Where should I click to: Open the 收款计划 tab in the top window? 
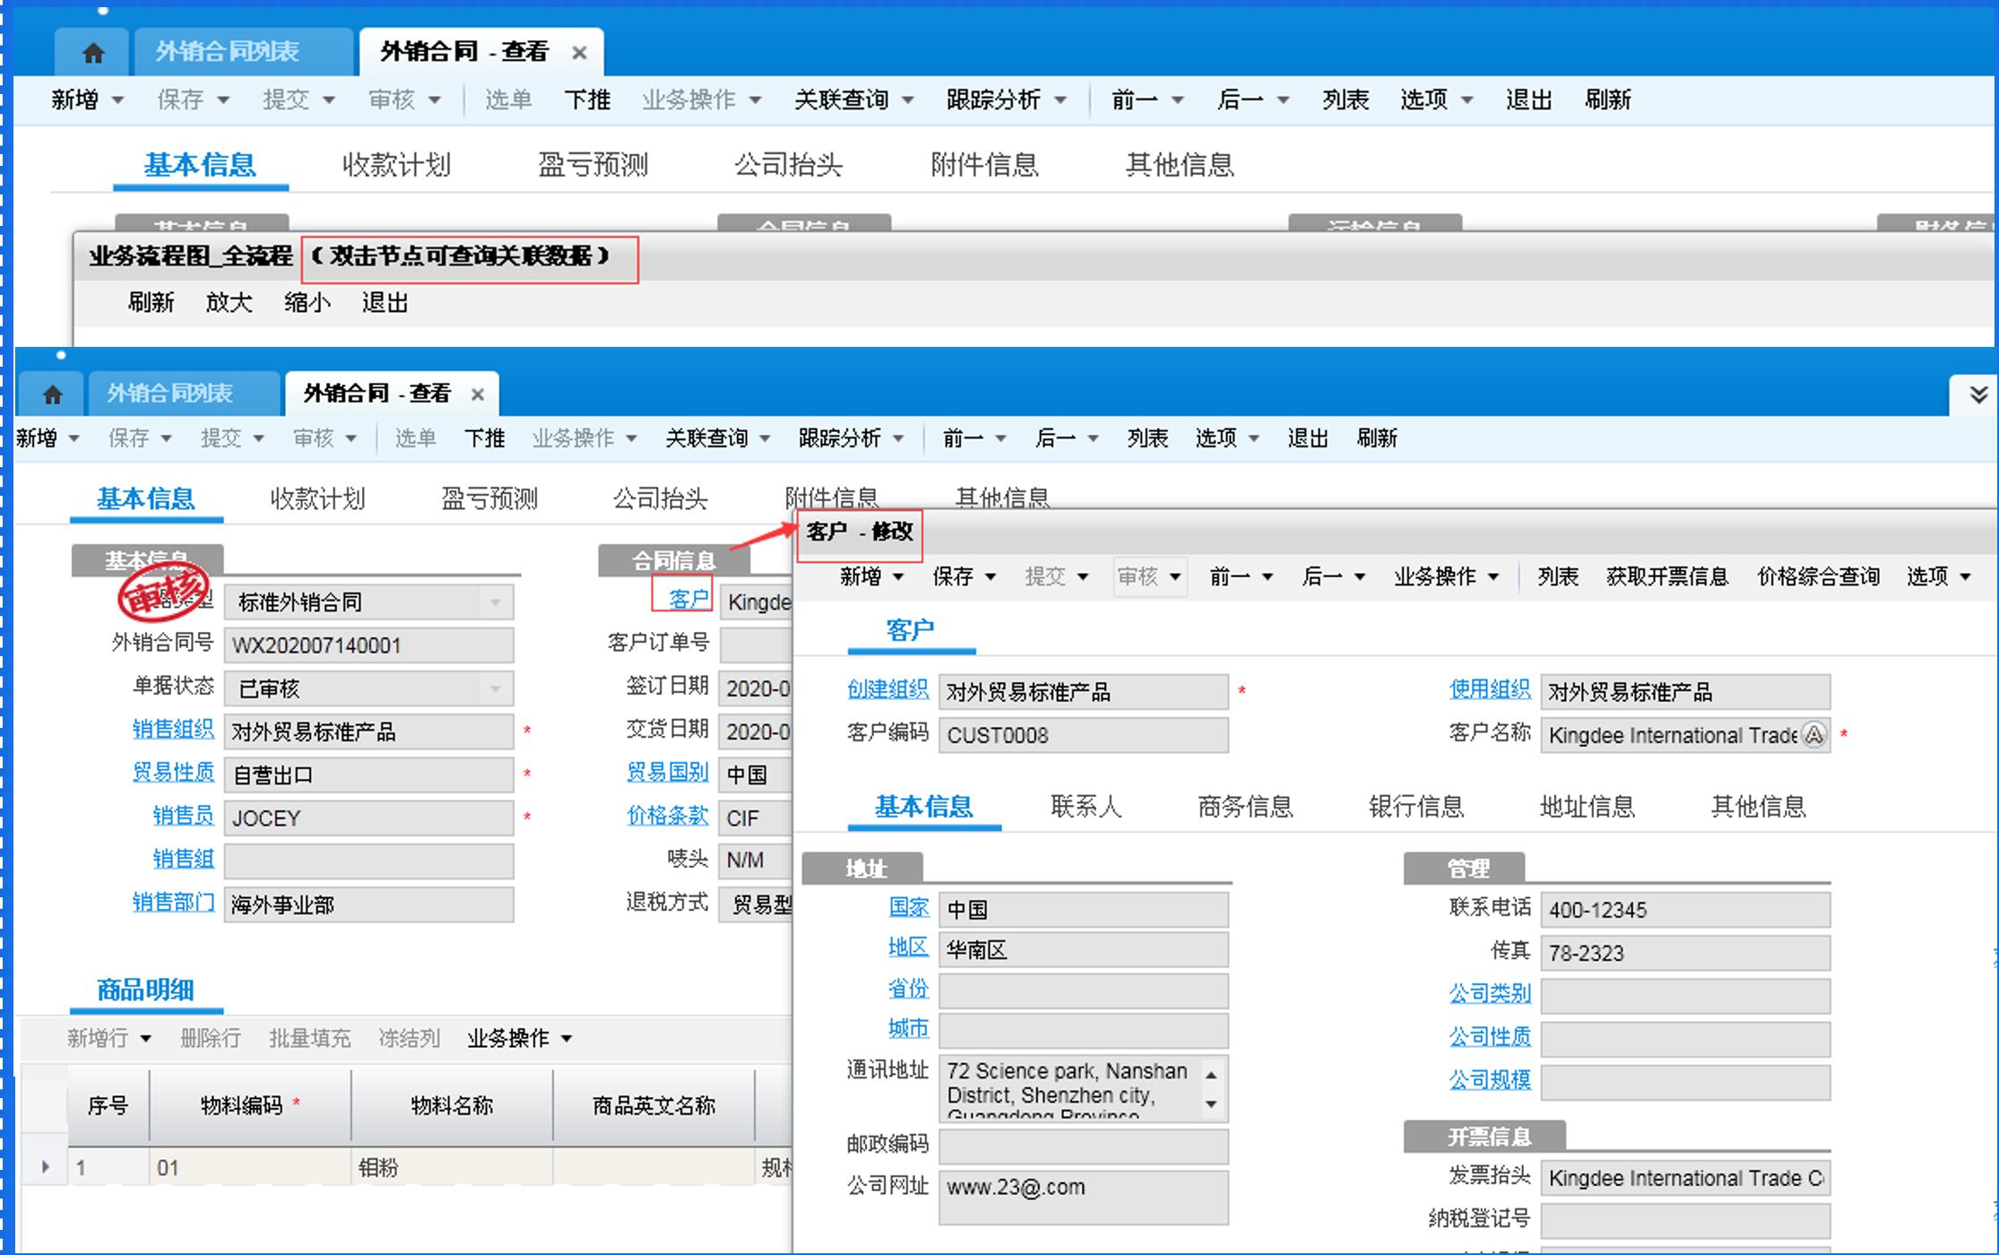coord(396,165)
